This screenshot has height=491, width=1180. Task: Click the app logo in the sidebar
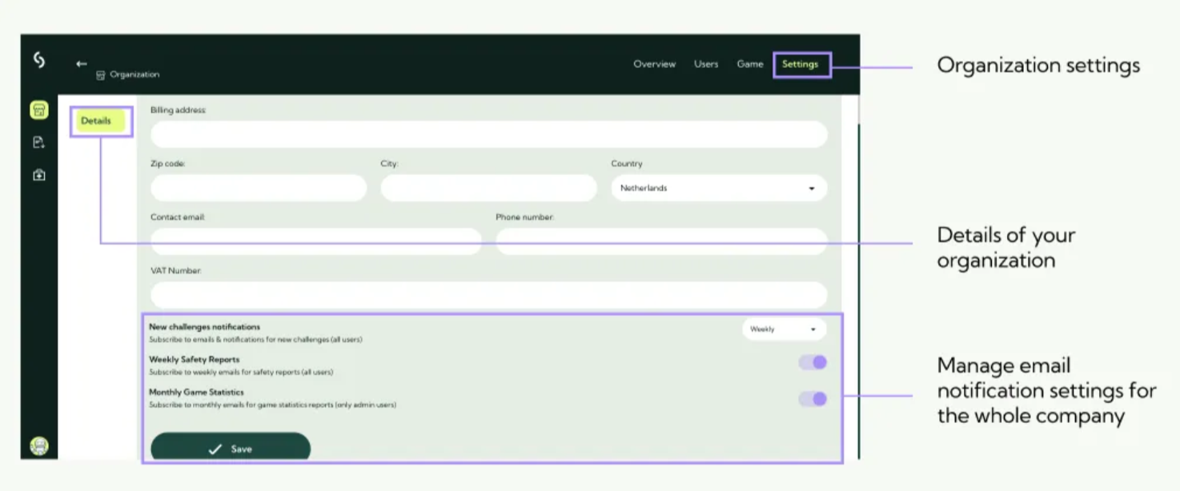(x=38, y=60)
